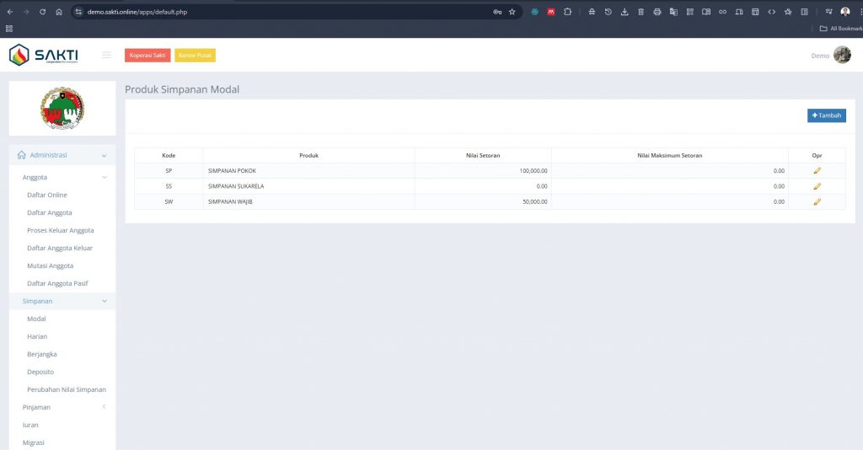Open Daftar Anggota Pasif in the sidebar
Screen dimensions: 863x450
click(x=57, y=283)
